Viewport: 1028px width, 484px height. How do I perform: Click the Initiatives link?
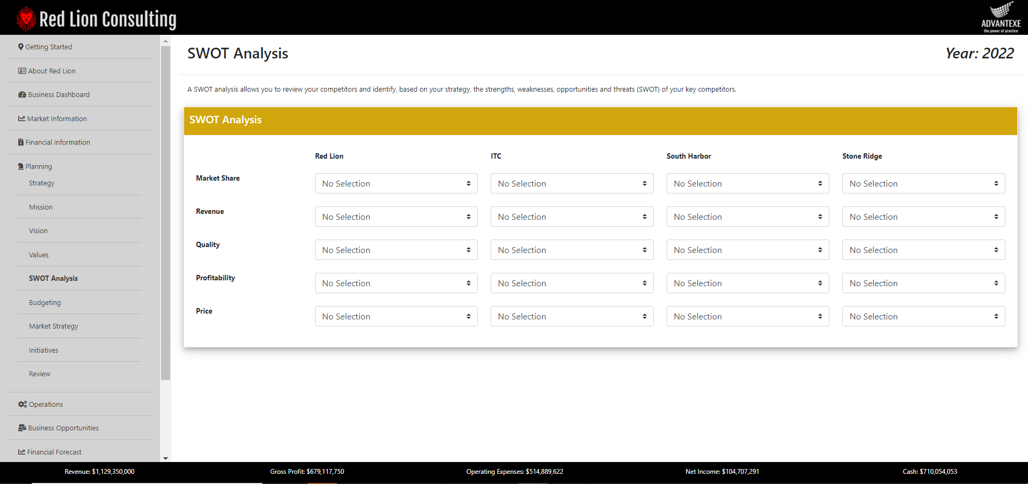pos(43,349)
